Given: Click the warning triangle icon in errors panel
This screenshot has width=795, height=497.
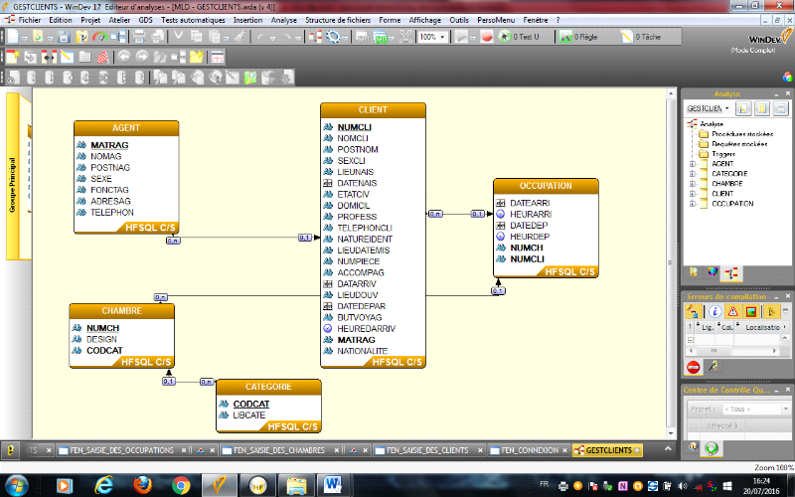Looking at the screenshot, I should point(734,311).
